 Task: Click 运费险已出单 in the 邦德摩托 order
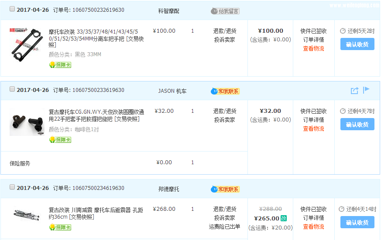(x=224, y=226)
